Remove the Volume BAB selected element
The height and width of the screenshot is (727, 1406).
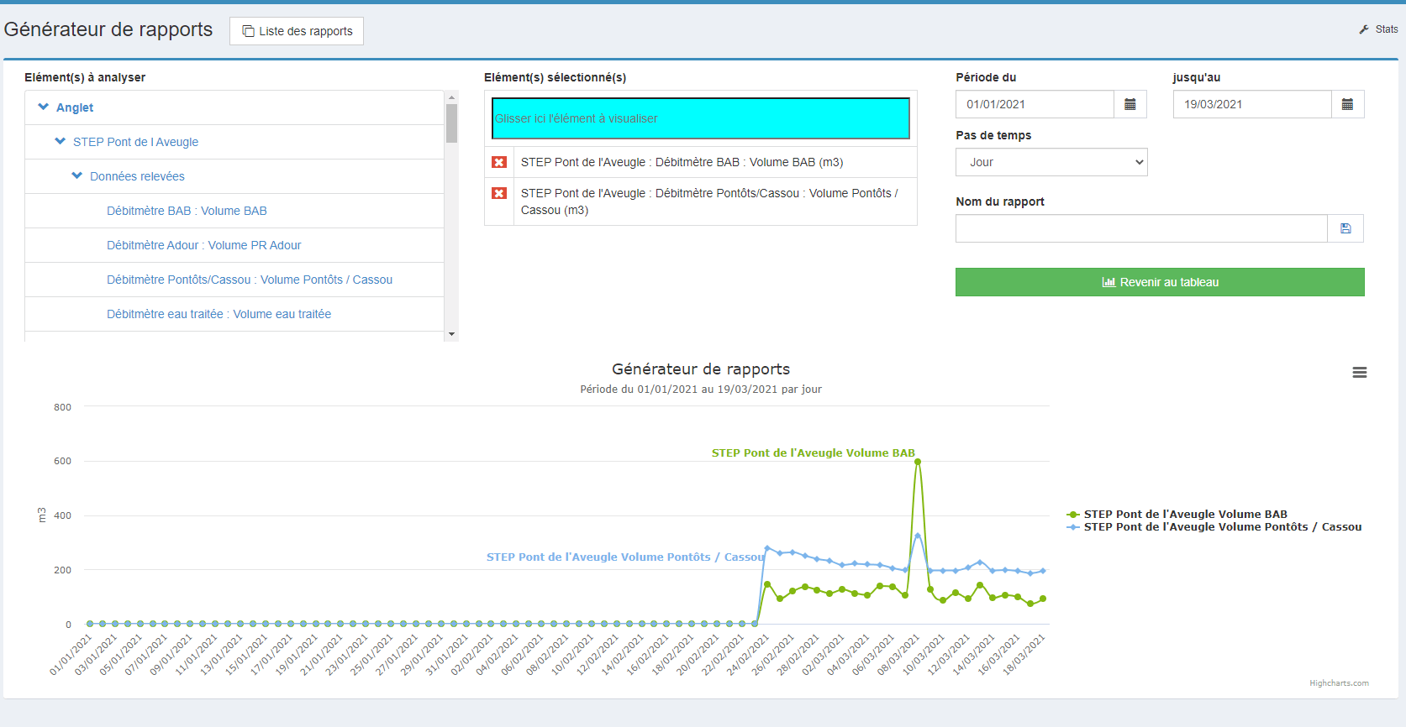(x=499, y=162)
